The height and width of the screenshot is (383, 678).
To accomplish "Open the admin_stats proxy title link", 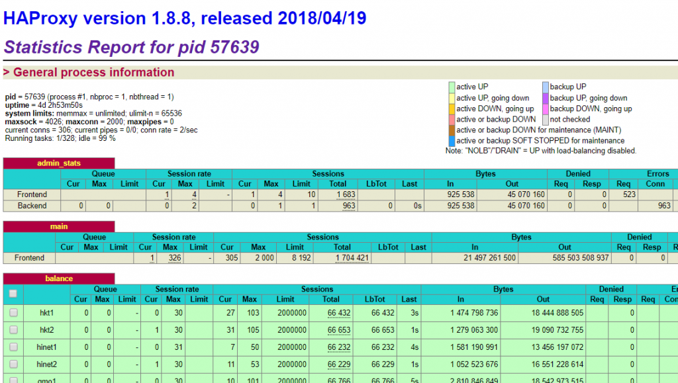I will coord(59,163).
